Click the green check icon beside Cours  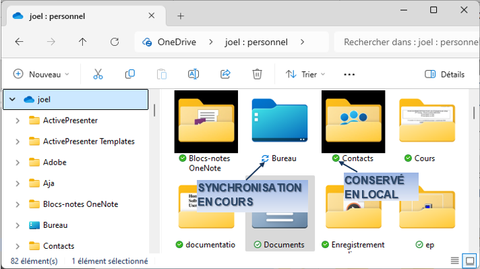pos(408,158)
